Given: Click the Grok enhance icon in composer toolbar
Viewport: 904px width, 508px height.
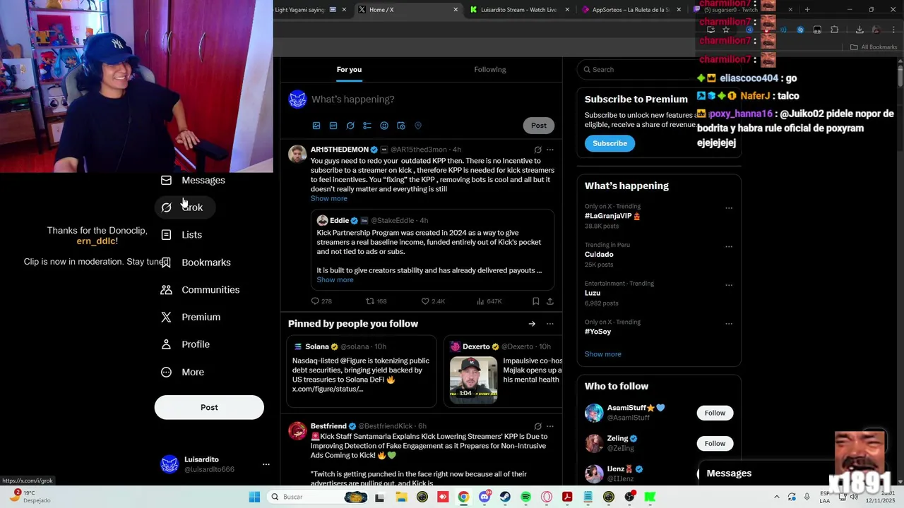Looking at the screenshot, I should coord(350,126).
